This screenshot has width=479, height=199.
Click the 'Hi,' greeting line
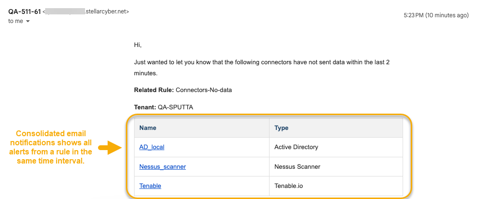(x=138, y=45)
